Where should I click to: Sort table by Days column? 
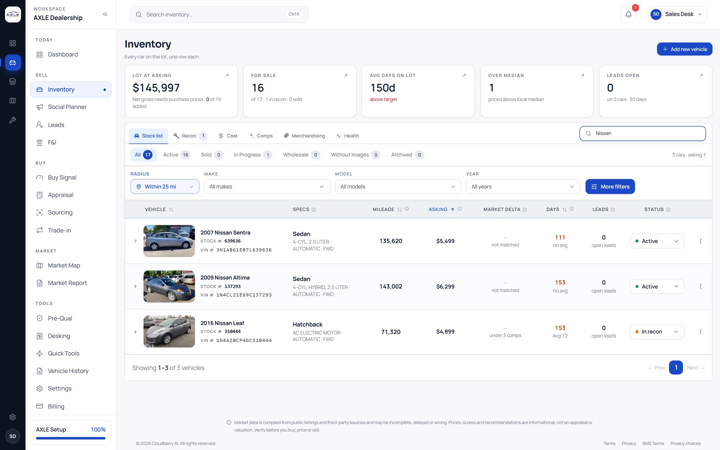[564, 209]
